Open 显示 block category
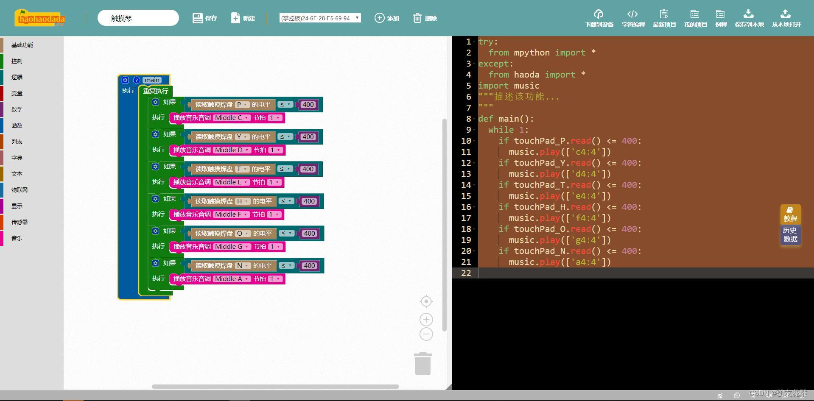The width and height of the screenshot is (814, 401). coord(17,206)
